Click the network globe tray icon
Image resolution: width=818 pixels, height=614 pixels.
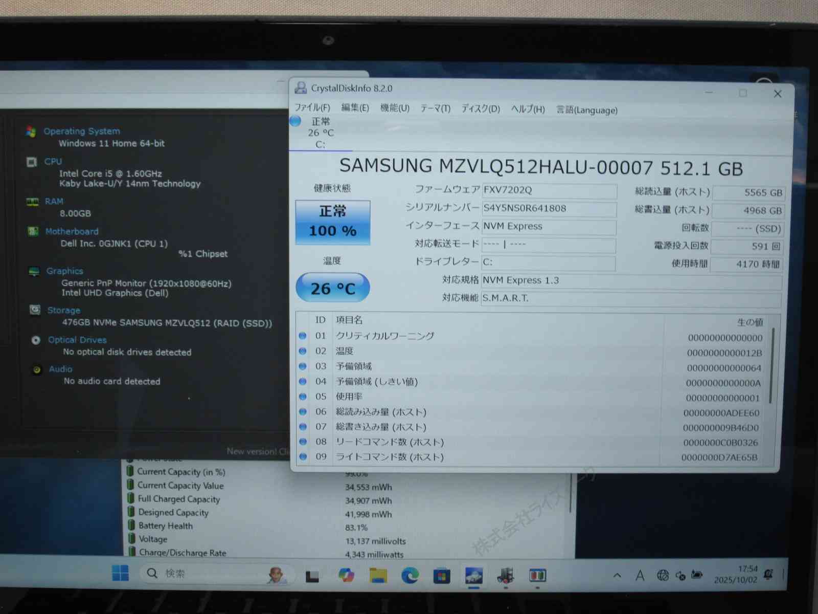pyautogui.click(x=663, y=576)
